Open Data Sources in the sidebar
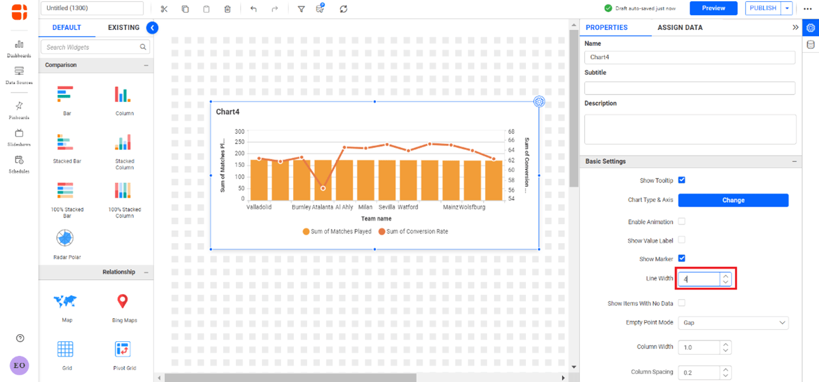Viewport: 819px width, 382px height. click(19, 75)
